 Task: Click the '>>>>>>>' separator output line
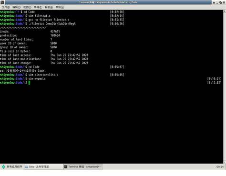coord(23,28)
